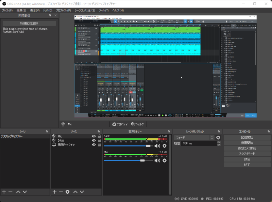Toggle the lock on 画面キャプチャ source
The image size is (272, 202).
coord(99,145)
